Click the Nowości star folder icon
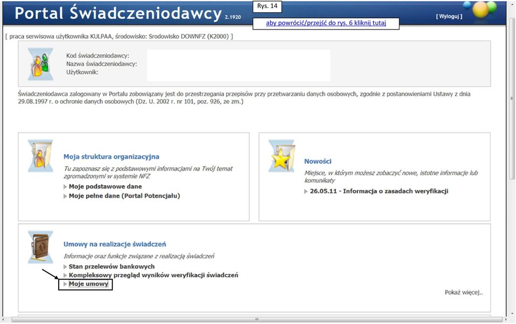The image size is (516, 324). (x=281, y=156)
